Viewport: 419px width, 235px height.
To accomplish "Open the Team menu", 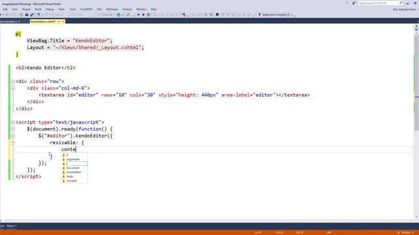I will pos(62,9).
